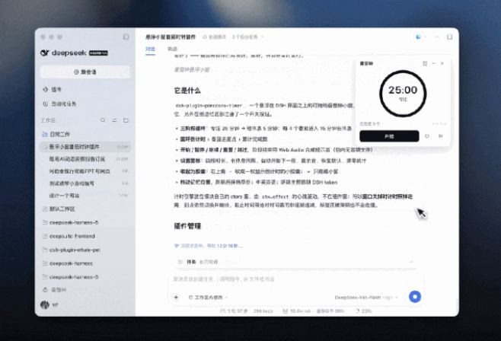Screen dimensions: 501x341
Task: Expand the deepseek-harness-3 folder
Action: tap(70, 277)
